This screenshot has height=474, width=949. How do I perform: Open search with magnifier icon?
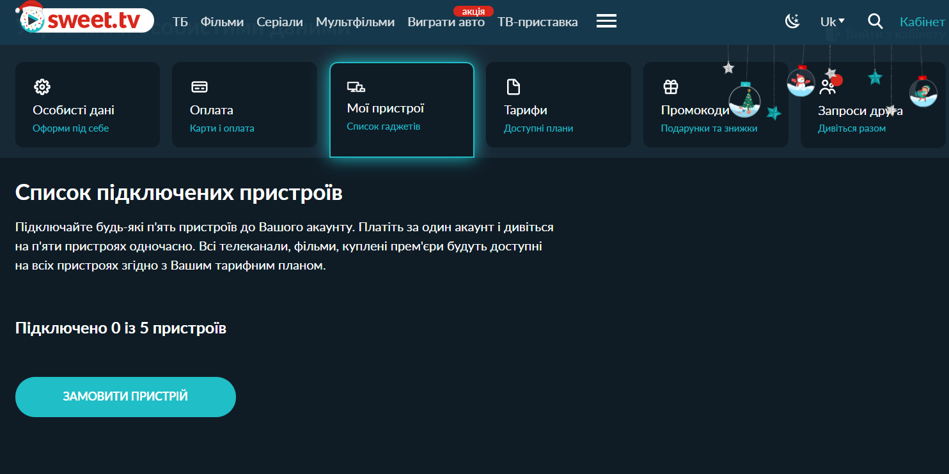pyautogui.click(x=875, y=22)
